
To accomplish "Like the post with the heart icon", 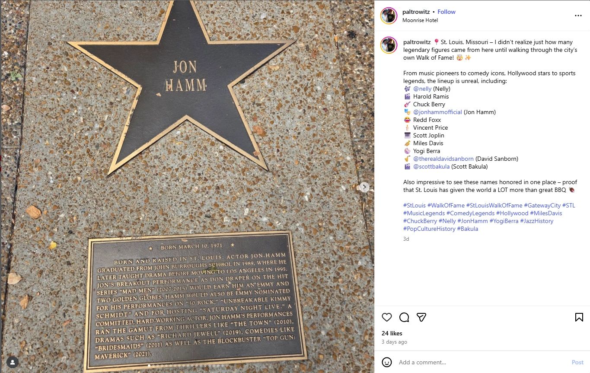I will 387,317.
